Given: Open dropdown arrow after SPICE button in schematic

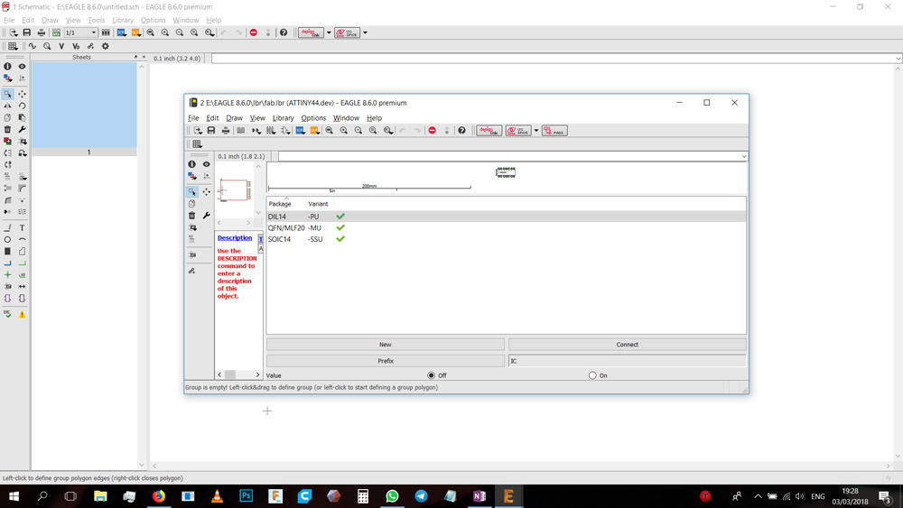Looking at the screenshot, I should (365, 32).
